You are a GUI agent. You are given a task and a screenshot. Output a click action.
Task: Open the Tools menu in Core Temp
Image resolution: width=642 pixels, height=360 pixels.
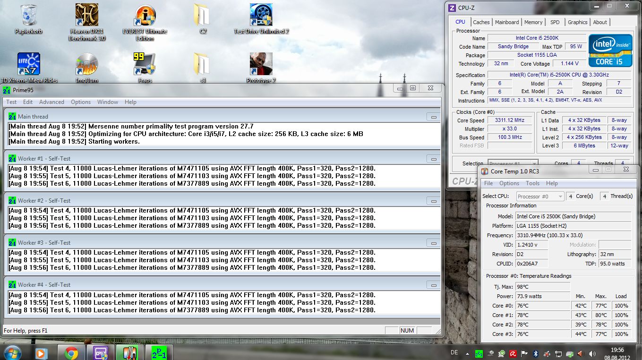click(532, 183)
